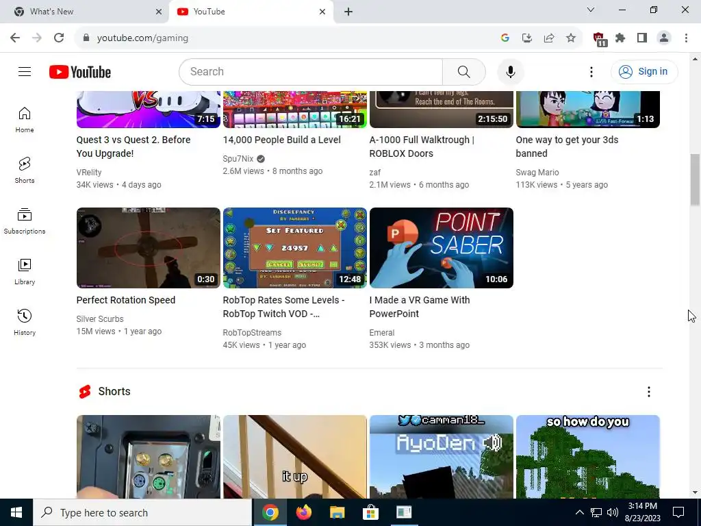Viewport: 701px width, 526px height.
Task: Open the camman18 AyoDen short
Action: tap(442, 457)
